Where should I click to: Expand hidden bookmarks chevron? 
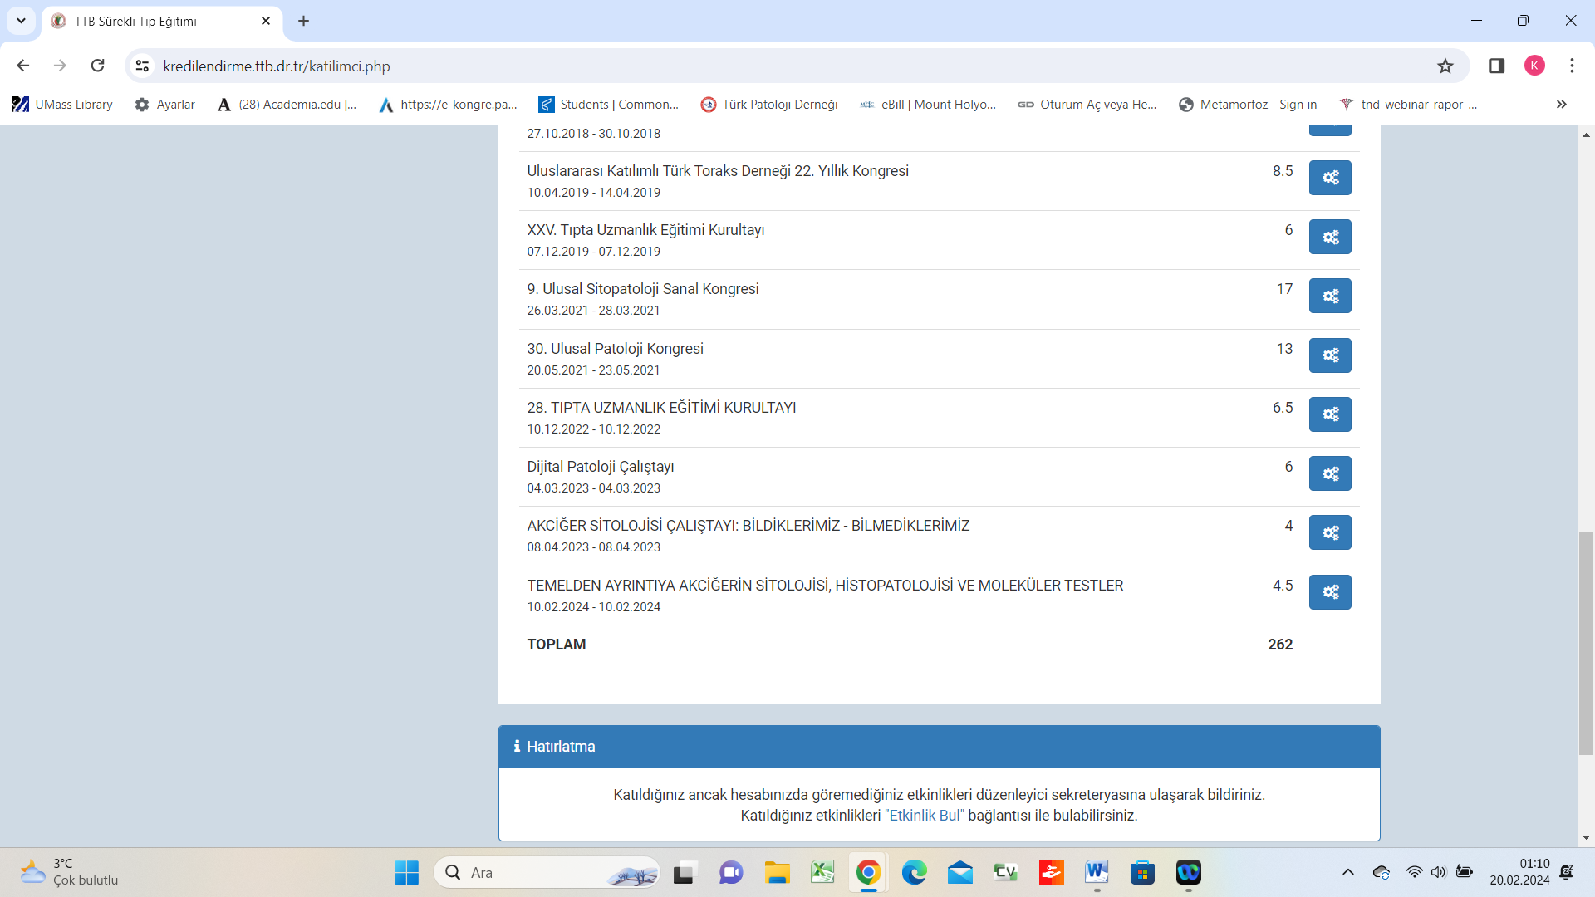point(1561,105)
